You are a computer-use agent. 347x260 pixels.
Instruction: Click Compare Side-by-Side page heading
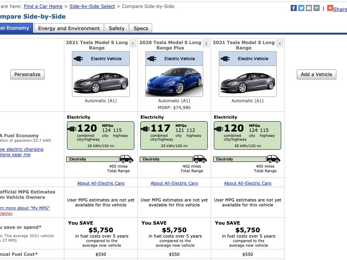click(33, 17)
